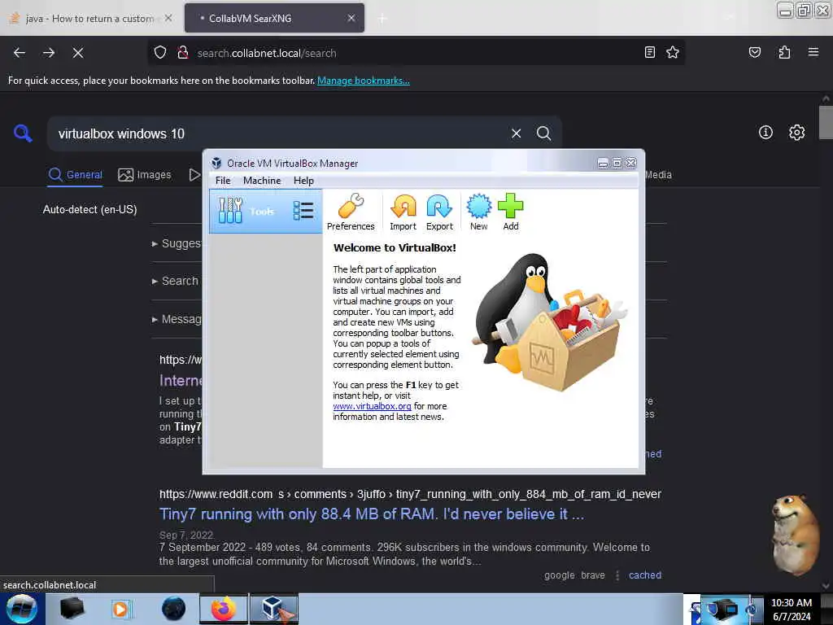Click the SearXNG blue magnifier logo
833x625 pixels.
click(x=23, y=133)
